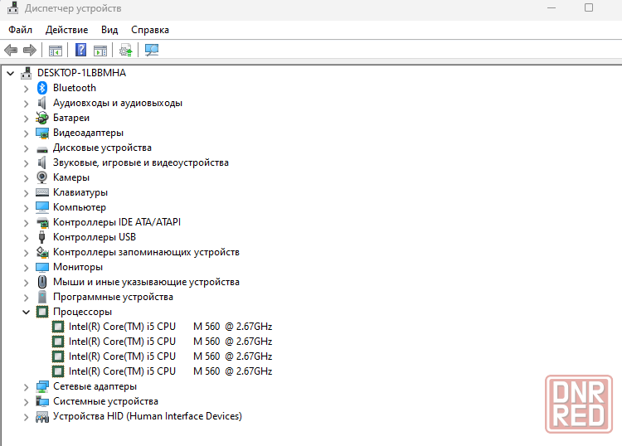
Task: Click the update driver toolbar icon
Action: (x=126, y=51)
